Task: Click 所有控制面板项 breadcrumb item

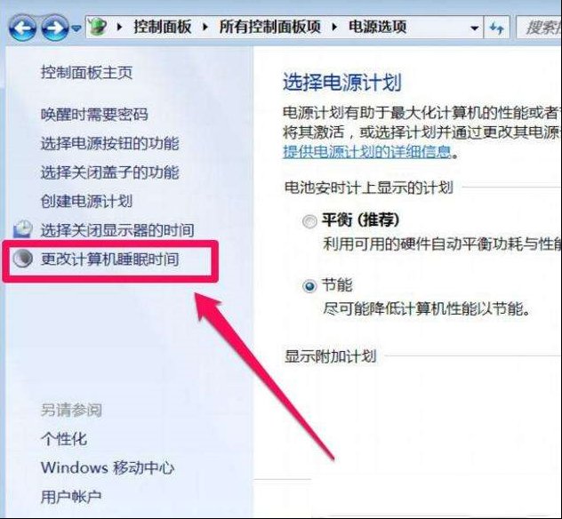Action: pos(270,27)
